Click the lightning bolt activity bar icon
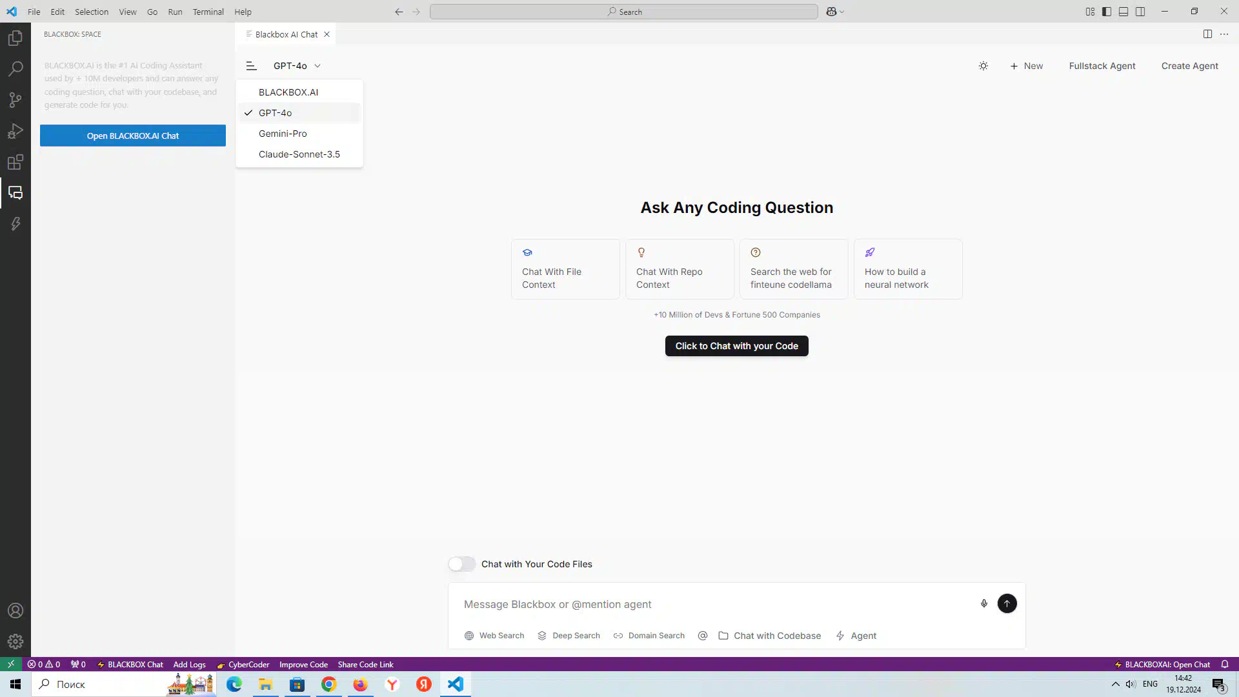This screenshot has height=697, width=1239. click(15, 224)
